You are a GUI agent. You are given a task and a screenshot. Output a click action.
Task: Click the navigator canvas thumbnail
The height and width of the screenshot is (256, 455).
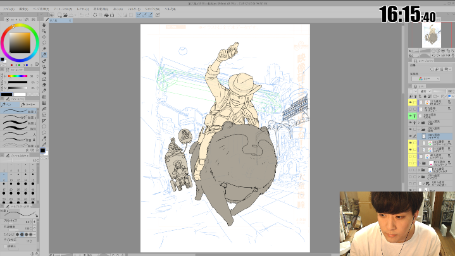pos(432,35)
